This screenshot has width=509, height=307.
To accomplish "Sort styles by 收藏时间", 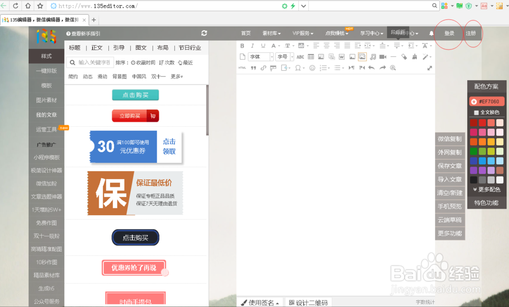I will coord(143,63).
